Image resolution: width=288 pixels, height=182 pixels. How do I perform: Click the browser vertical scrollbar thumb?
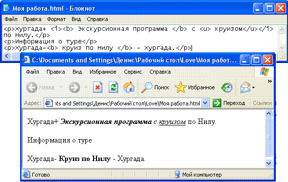[268, 137]
